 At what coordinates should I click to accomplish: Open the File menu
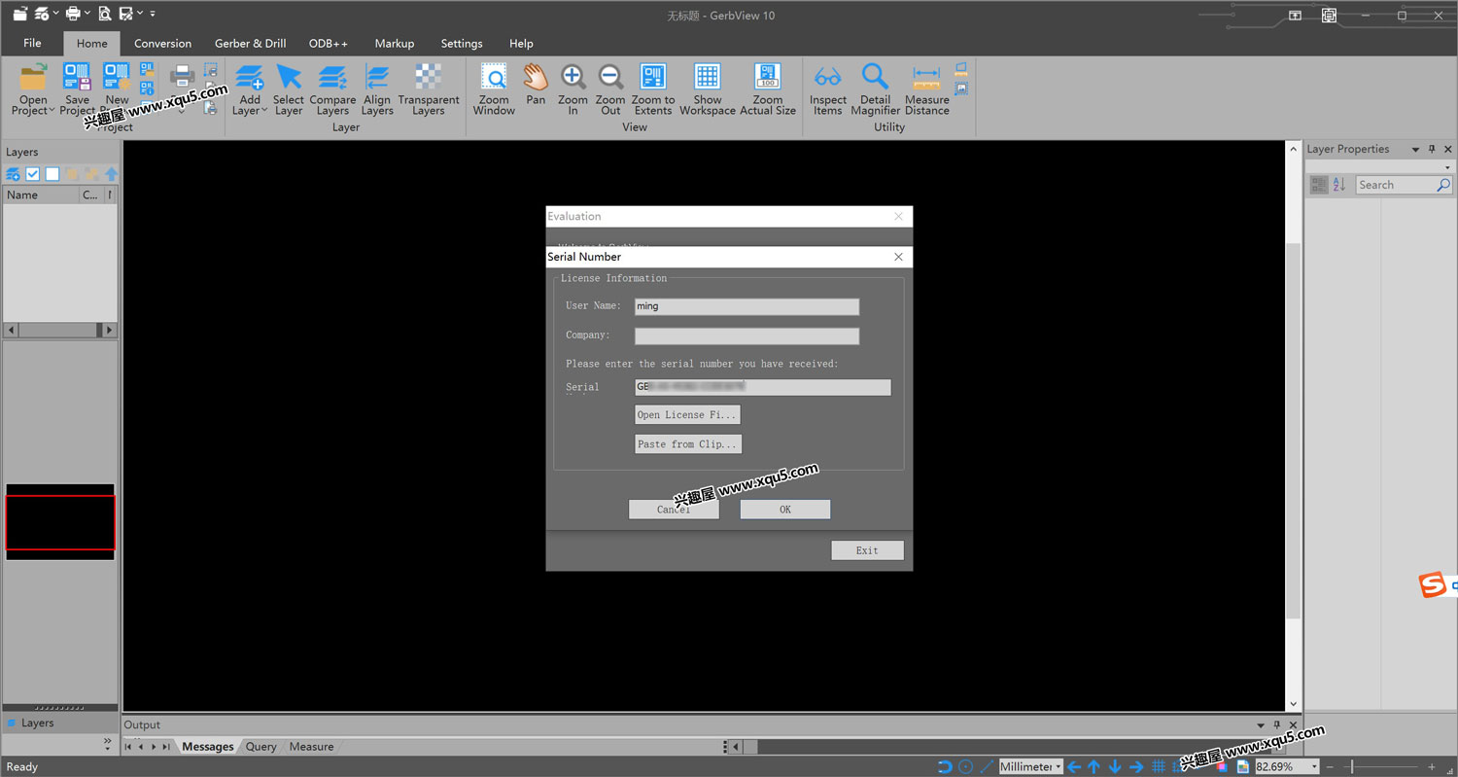32,43
